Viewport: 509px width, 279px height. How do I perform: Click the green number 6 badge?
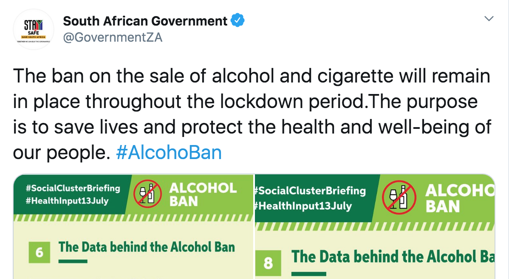[x=40, y=253]
